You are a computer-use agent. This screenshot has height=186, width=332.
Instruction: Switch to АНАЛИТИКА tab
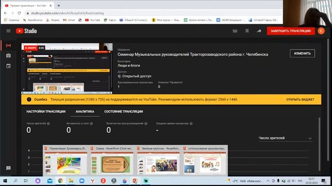pos(85,112)
